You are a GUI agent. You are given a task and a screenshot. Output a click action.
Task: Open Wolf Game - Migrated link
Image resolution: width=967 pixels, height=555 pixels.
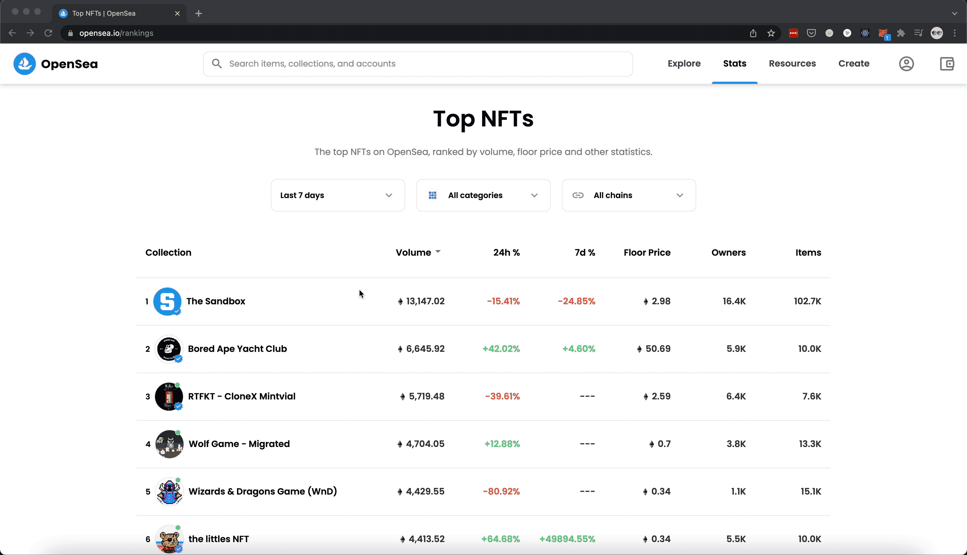coord(239,444)
